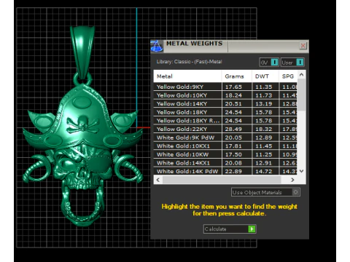Click the Library: Classic - (Fast)-Metal label
Image resolution: width=350 pixels, height=262 pixels.
(x=189, y=62)
